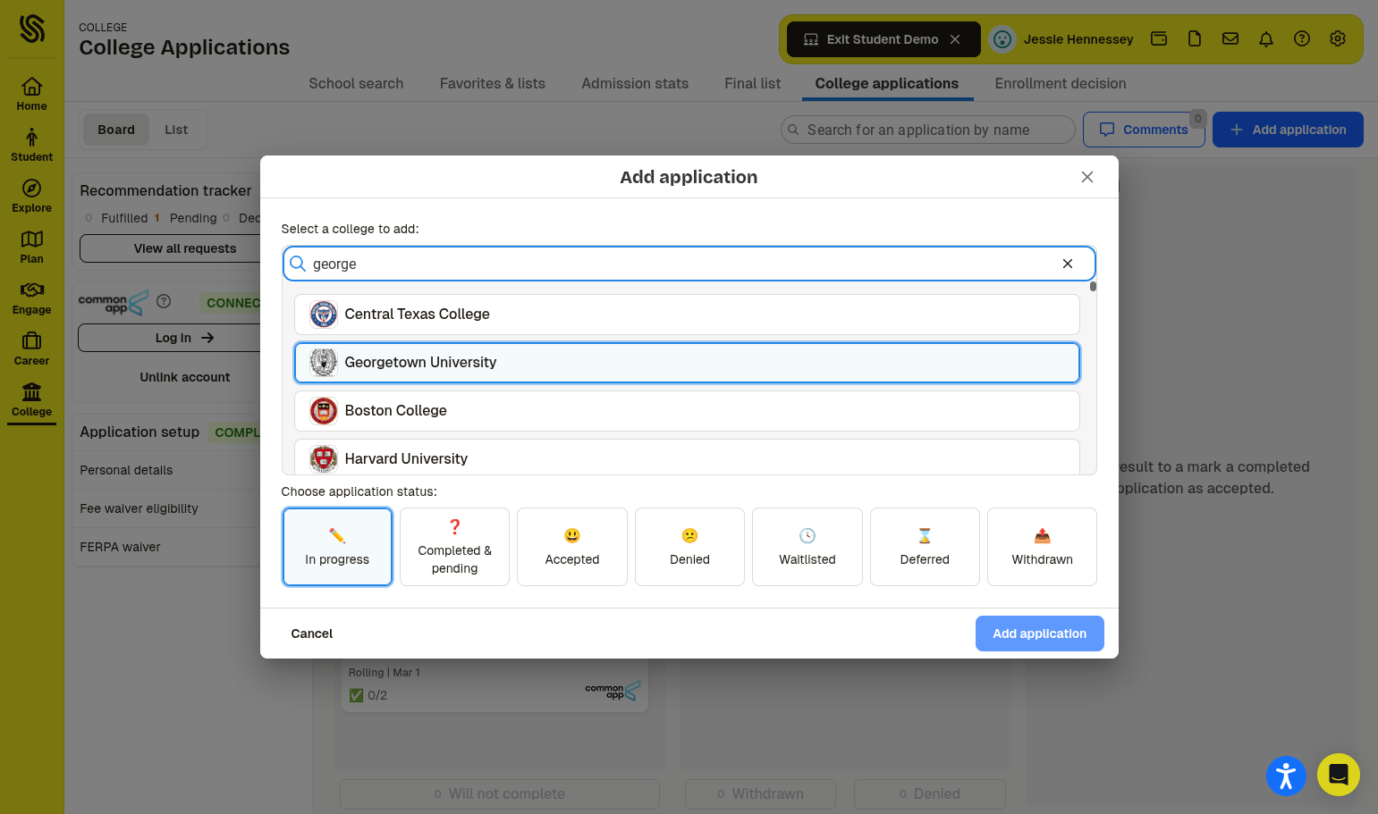Choose Harvard University from results

pyautogui.click(x=687, y=457)
